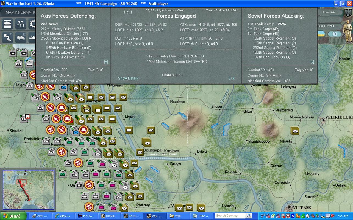Screen dimensions: 353x220
Task: Open the losses screen with crosses icon
Action: click(x=21, y=24)
